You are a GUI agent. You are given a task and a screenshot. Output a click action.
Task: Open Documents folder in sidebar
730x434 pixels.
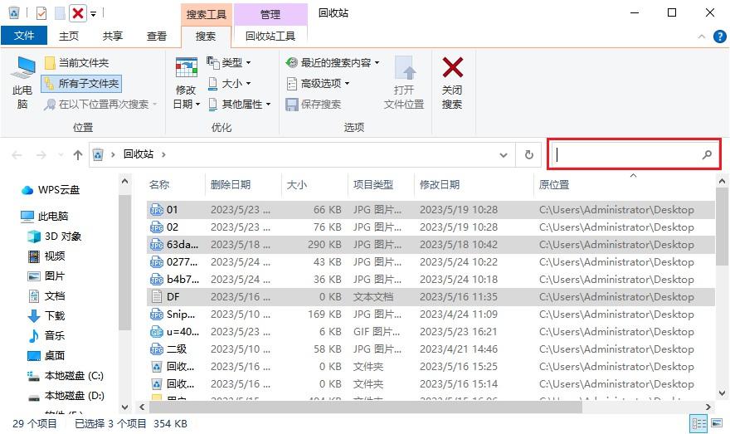coord(46,296)
